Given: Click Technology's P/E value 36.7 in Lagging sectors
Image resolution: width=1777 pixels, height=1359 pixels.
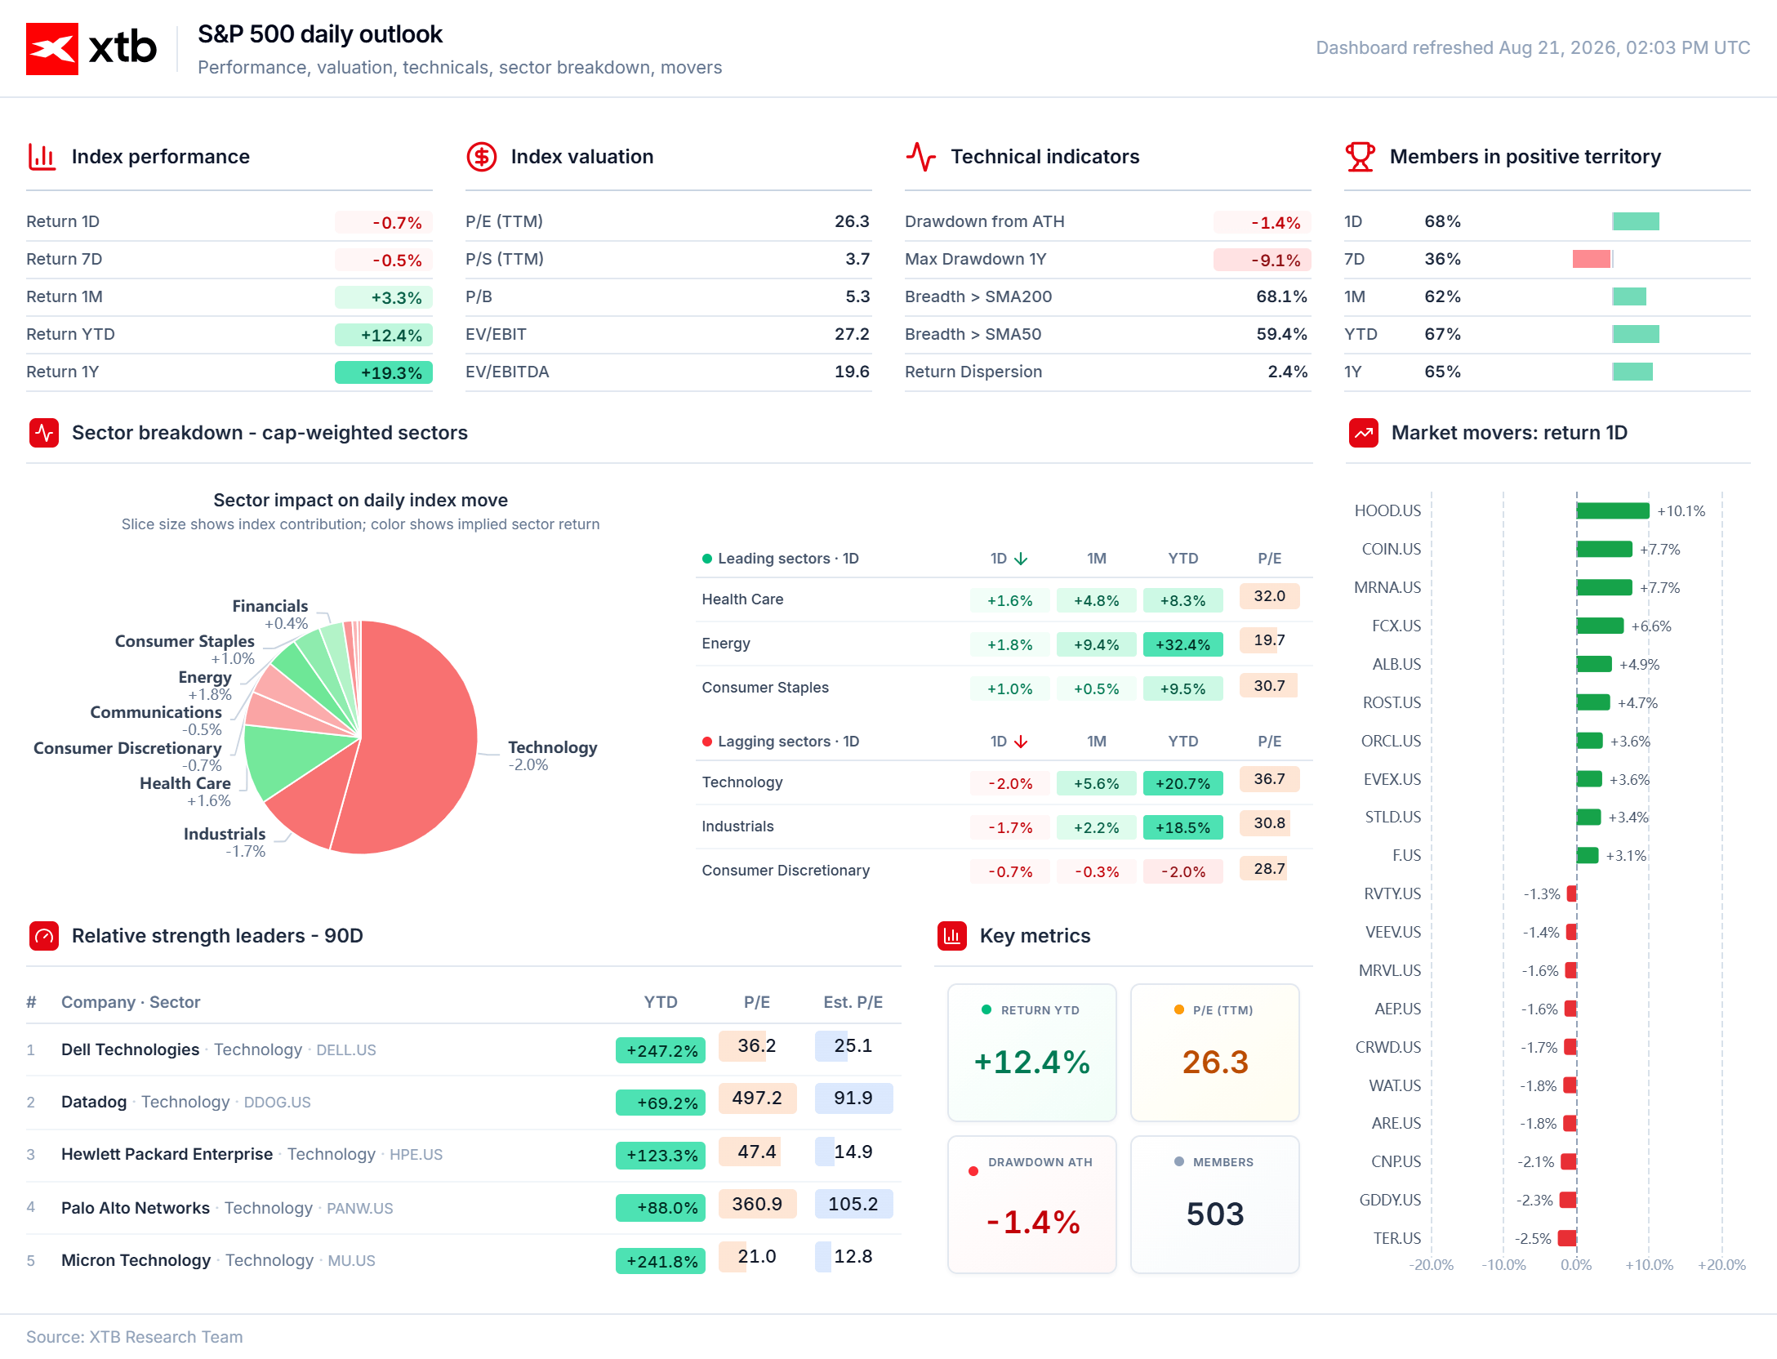Looking at the screenshot, I should 1270,779.
